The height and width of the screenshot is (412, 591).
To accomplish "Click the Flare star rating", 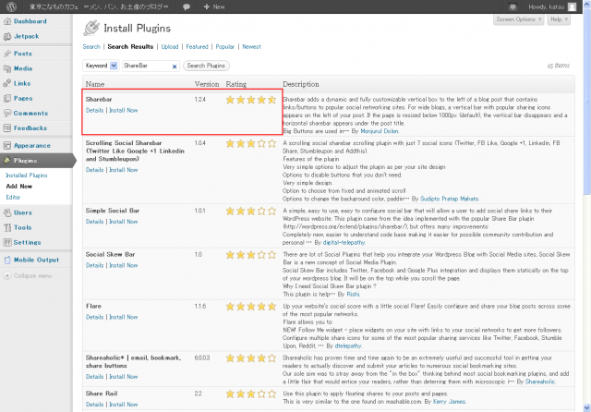I will pyautogui.click(x=251, y=307).
